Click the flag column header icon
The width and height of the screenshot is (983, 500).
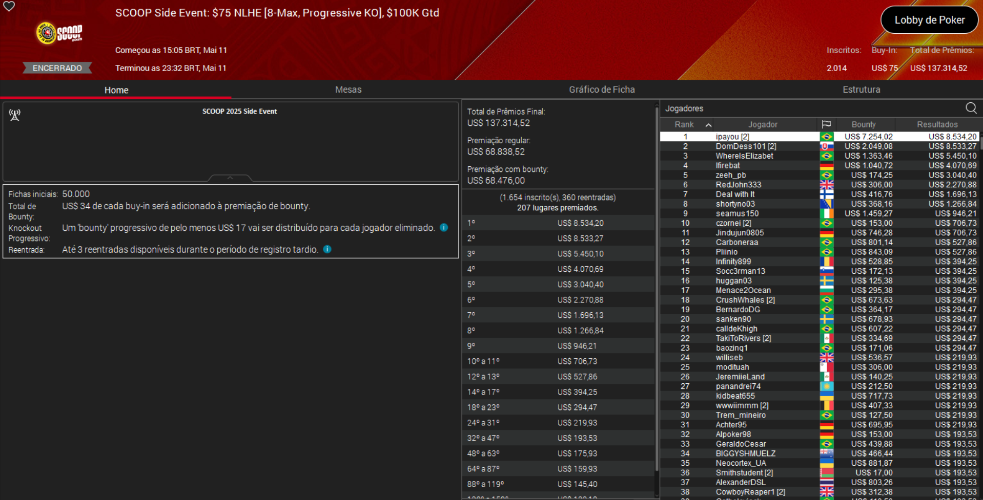(826, 124)
